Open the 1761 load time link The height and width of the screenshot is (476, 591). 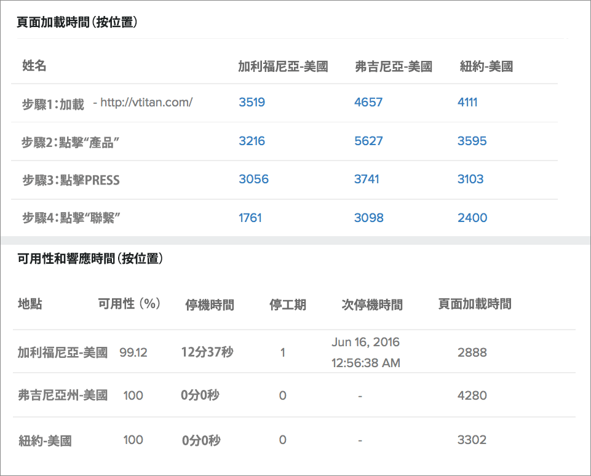click(250, 218)
